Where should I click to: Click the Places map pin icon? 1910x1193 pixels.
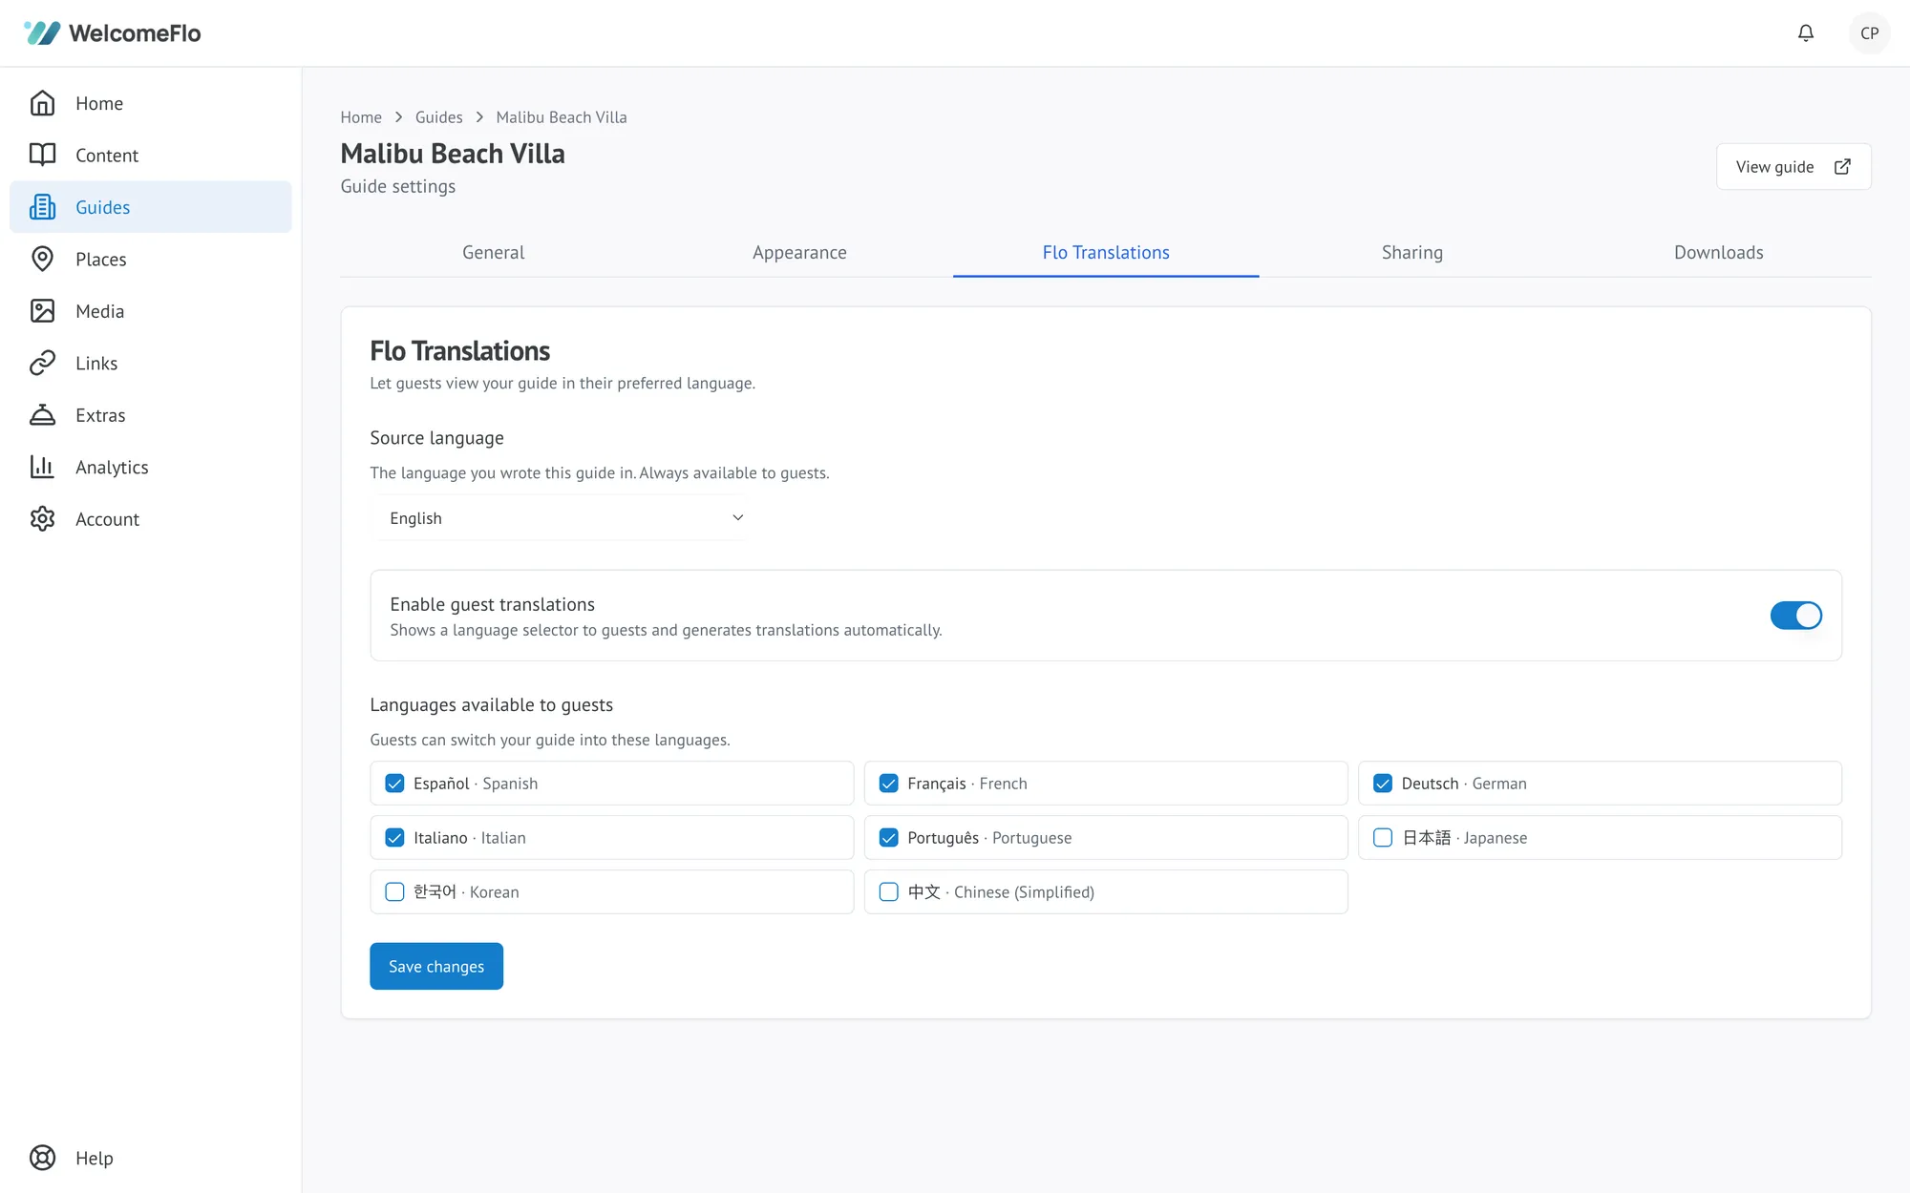(x=42, y=259)
